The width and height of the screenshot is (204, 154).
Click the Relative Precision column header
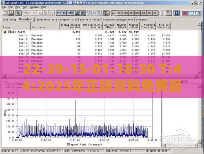point(163,26)
